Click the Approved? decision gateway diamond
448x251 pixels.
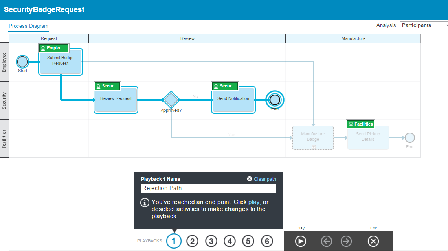pyautogui.click(x=171, y=100)
